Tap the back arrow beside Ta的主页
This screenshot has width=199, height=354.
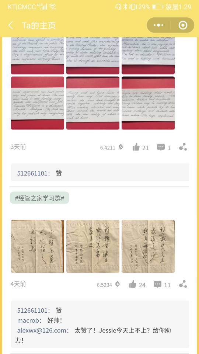click(x=11, y=25)
